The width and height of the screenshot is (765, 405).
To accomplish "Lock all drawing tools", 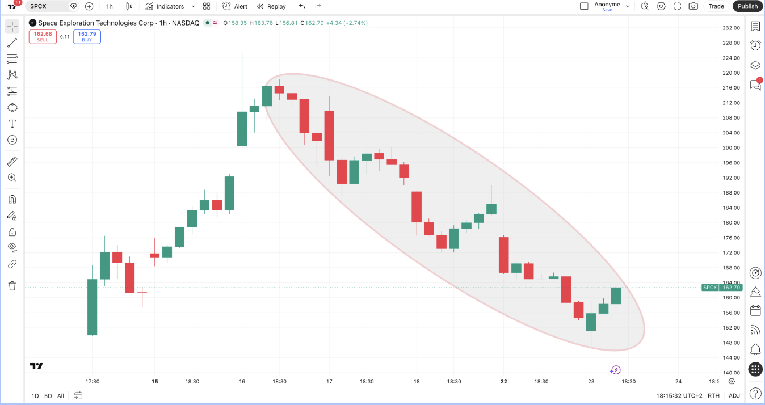I will pyautogui.click(x=12, y=231).
